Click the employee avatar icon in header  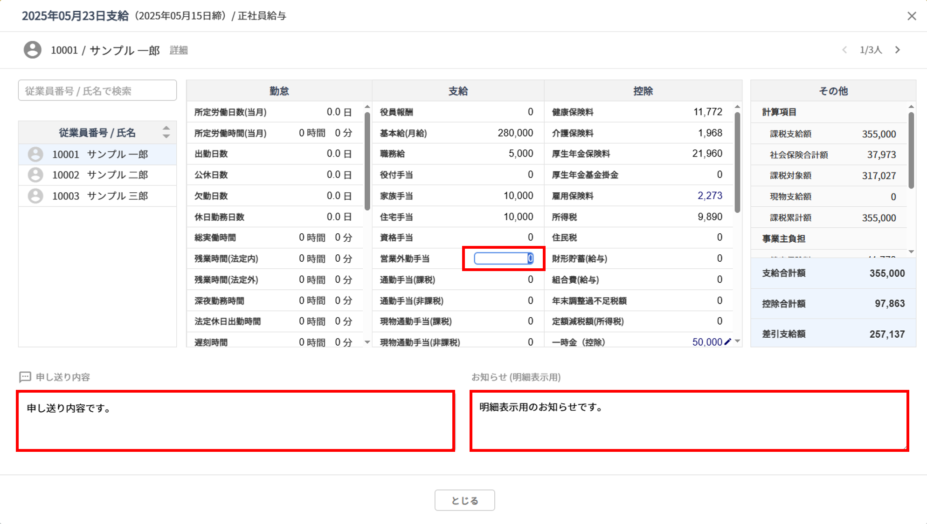point(33,50)
